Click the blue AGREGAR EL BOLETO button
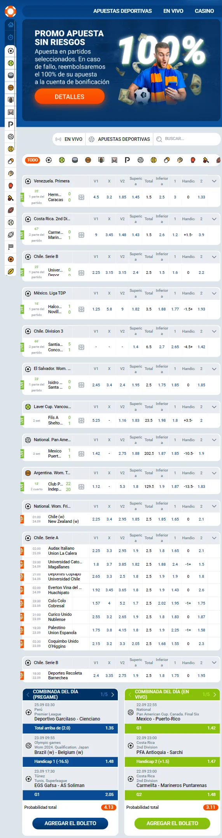The width and height of the screenshot is (222, 838). pos(70,823)
